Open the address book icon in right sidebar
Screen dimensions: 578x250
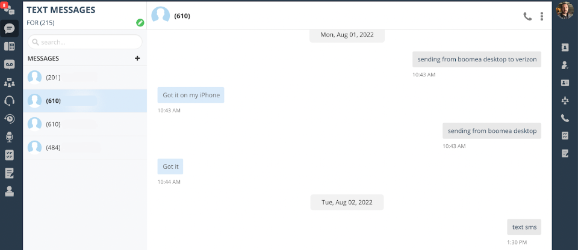(x=565, y=47)
